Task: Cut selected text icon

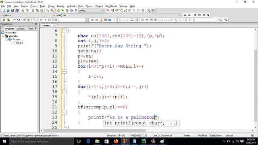Action: pyautogui.click(x=33, y=10)
